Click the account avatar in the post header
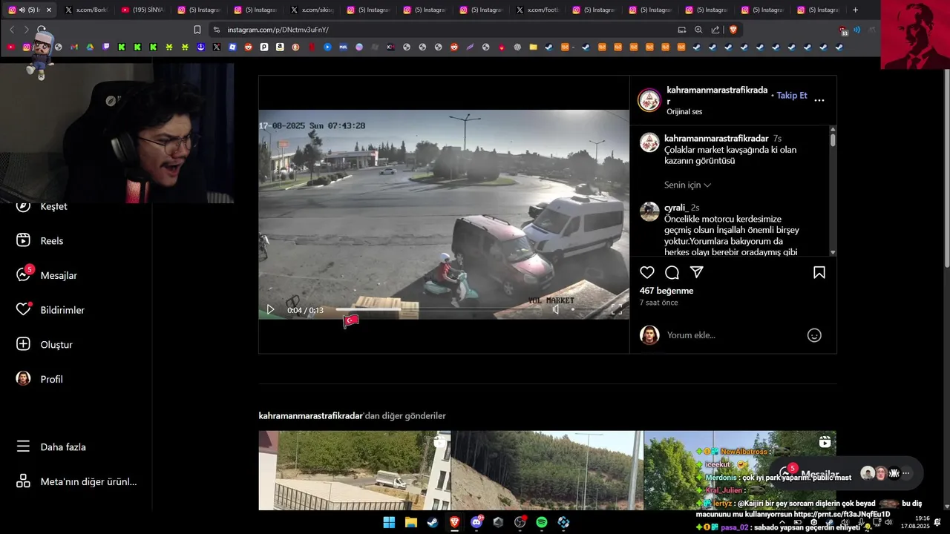The height and width of the screenshot is (534, 950). 649,100
